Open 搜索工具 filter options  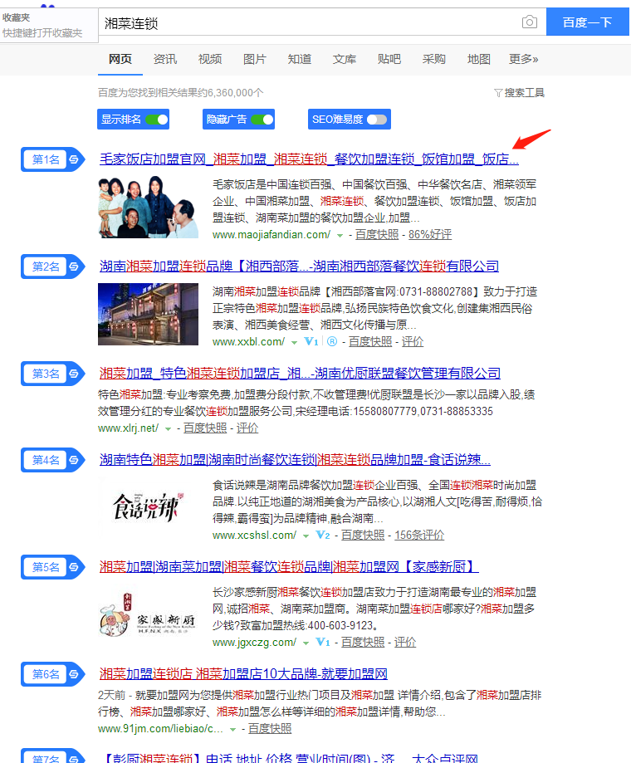(x=519, y=92)
